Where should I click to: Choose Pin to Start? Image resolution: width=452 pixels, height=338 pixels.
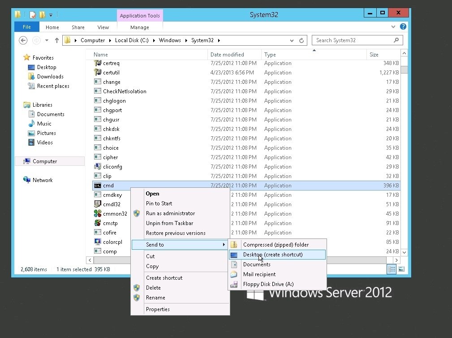181,204
